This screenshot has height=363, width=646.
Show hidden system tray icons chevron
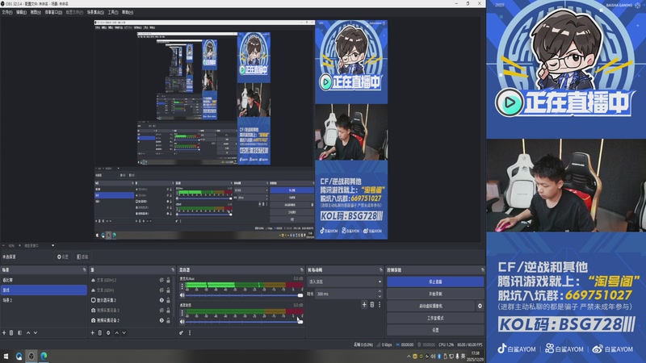tap(409, 357)
